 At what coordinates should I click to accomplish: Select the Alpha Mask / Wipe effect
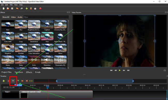(x=60, y=36)
